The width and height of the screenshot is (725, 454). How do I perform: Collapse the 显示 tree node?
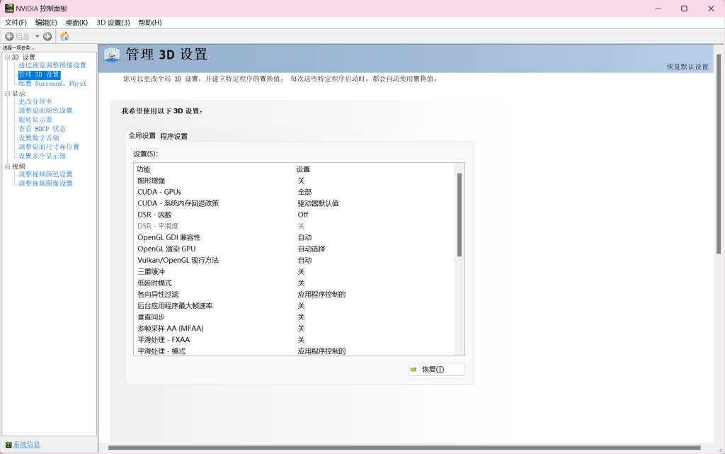7,94
